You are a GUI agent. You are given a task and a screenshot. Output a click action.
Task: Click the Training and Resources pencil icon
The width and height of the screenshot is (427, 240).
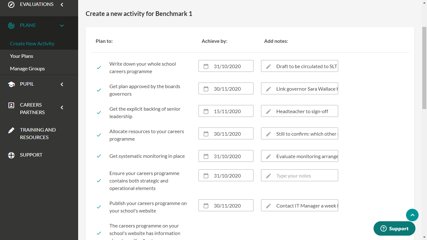click(x=11, y=130)
